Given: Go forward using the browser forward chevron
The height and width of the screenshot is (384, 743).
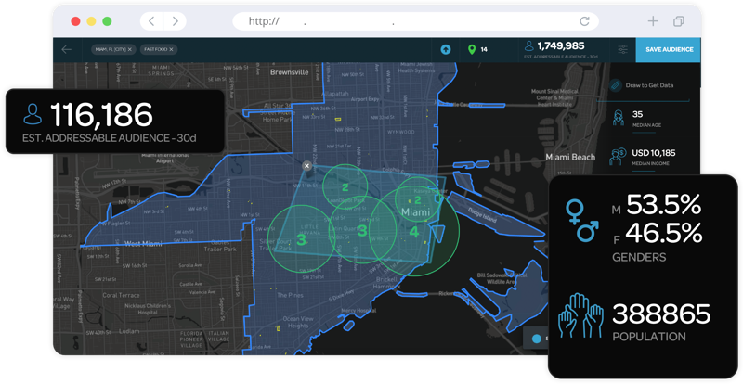Looking at the screenshot, I should pos(174,21).
